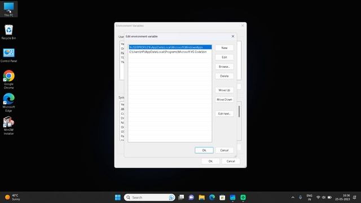Switch ENG IN input language
The height and width of the screenshot is (203, 361).
tap(310, 197)
